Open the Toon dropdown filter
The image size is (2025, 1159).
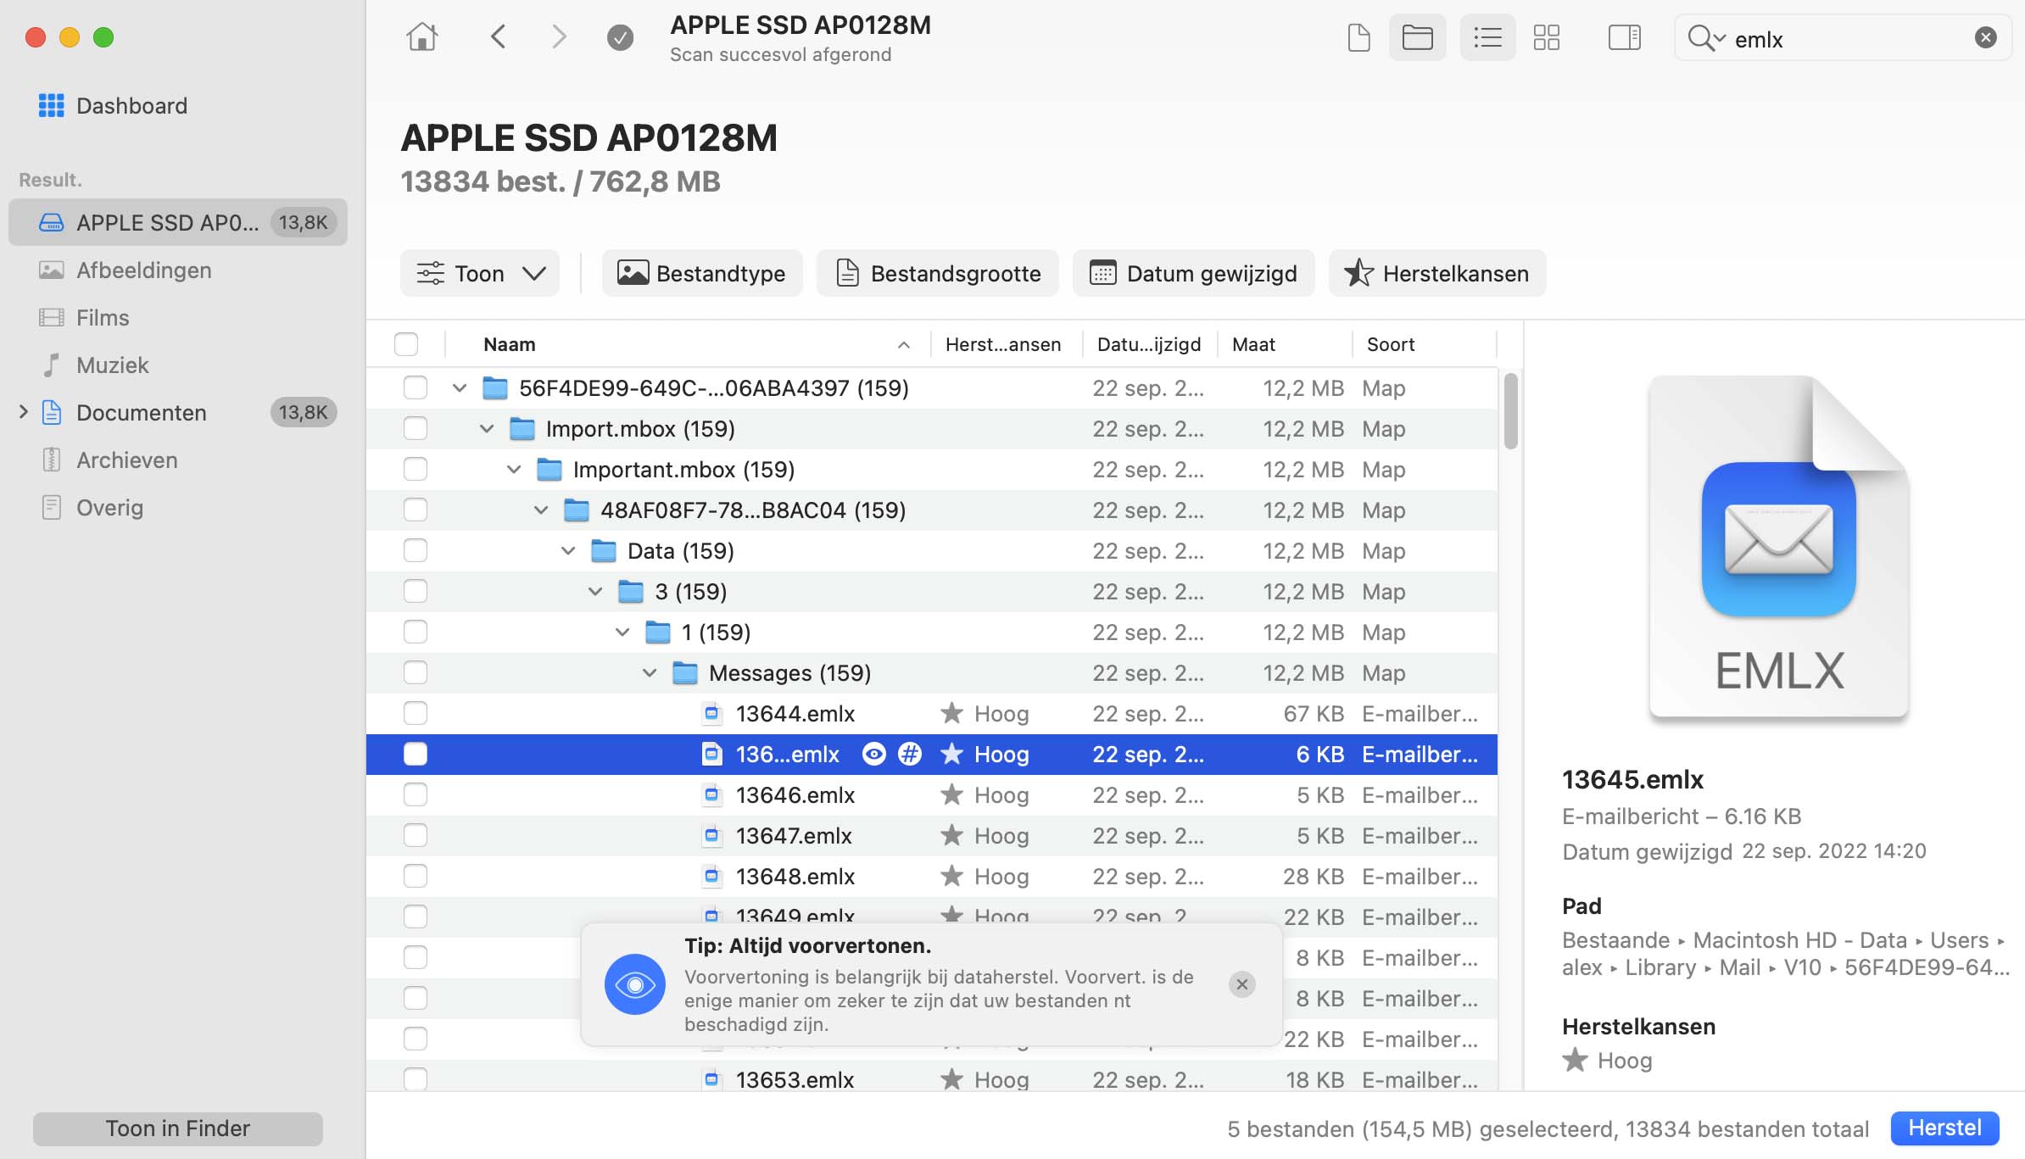coord(480,273)
